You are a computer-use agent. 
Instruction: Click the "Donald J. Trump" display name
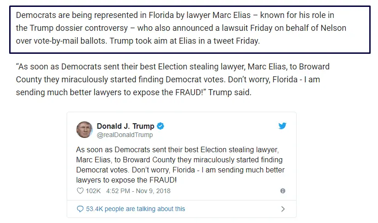pos(126,126)
